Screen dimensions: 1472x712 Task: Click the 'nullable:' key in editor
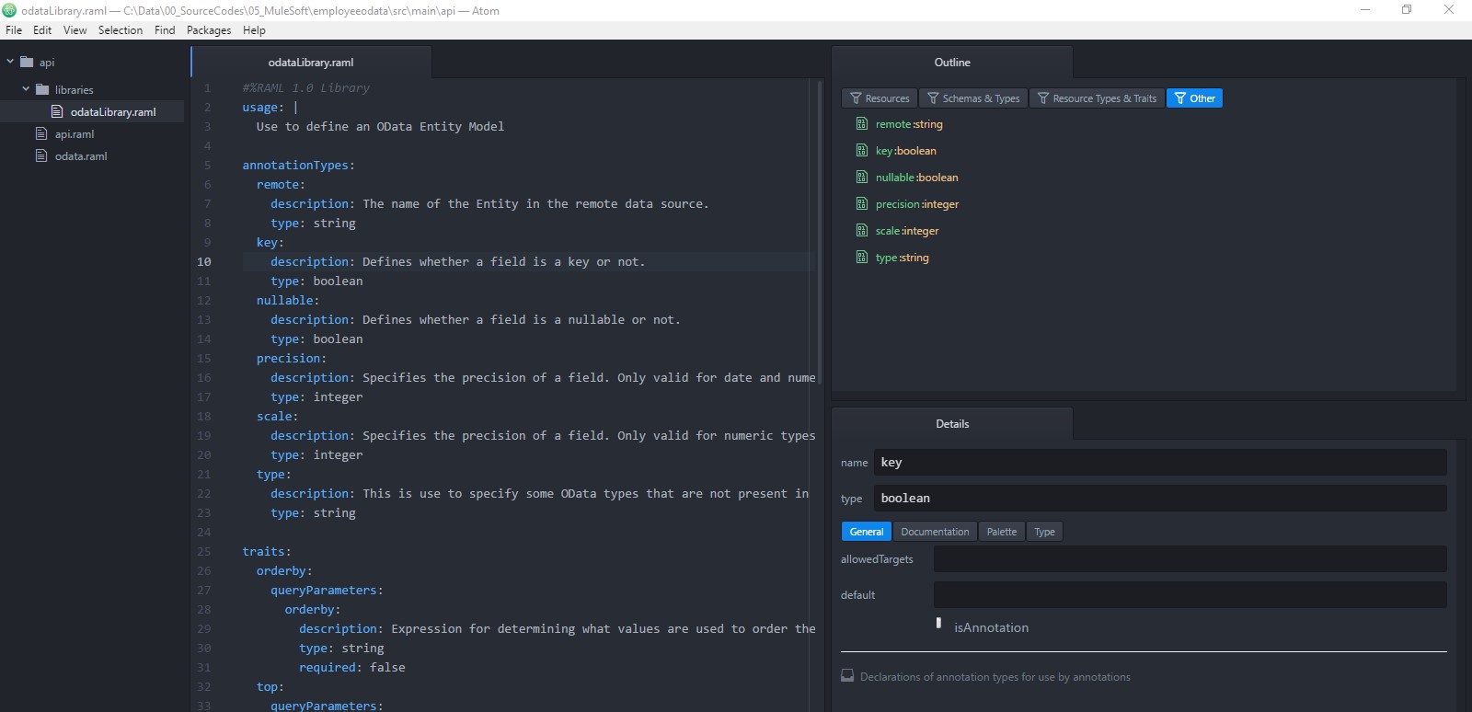(x=287, y=301)
